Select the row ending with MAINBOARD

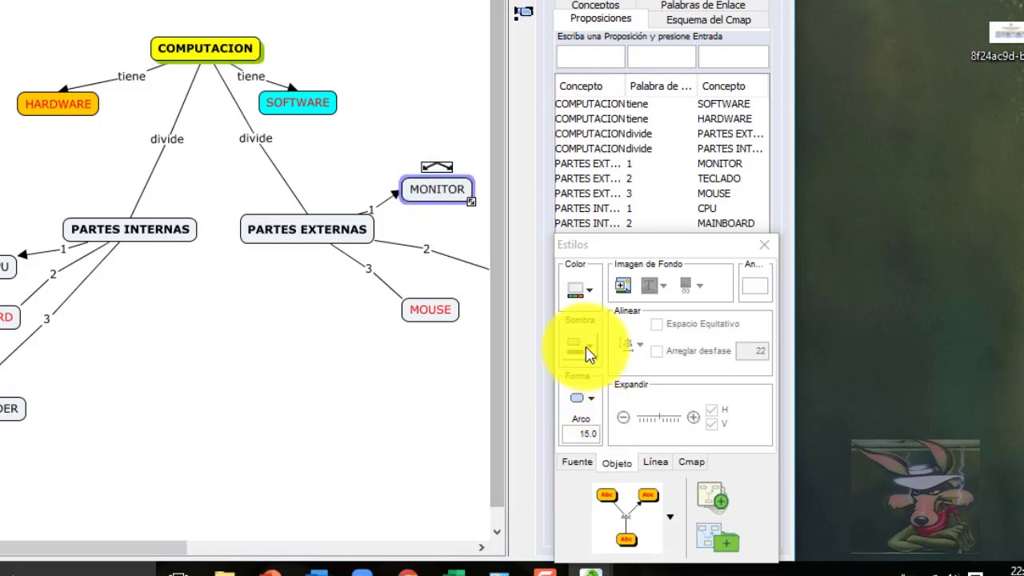tap(662, 223)
